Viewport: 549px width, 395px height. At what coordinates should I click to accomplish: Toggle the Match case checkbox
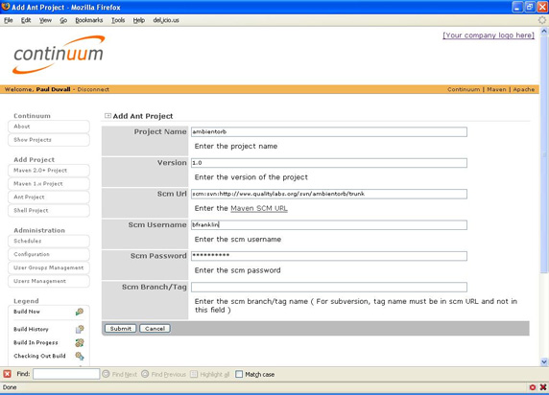pyautogui.click(x=239, y=374)
